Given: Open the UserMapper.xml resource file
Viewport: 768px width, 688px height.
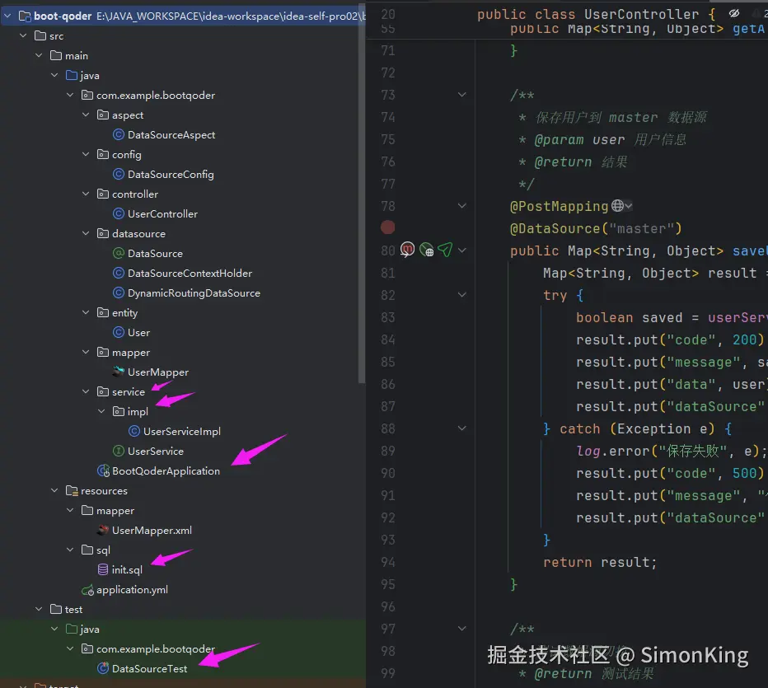Looking at the screenshot, I should coord(152,531).
